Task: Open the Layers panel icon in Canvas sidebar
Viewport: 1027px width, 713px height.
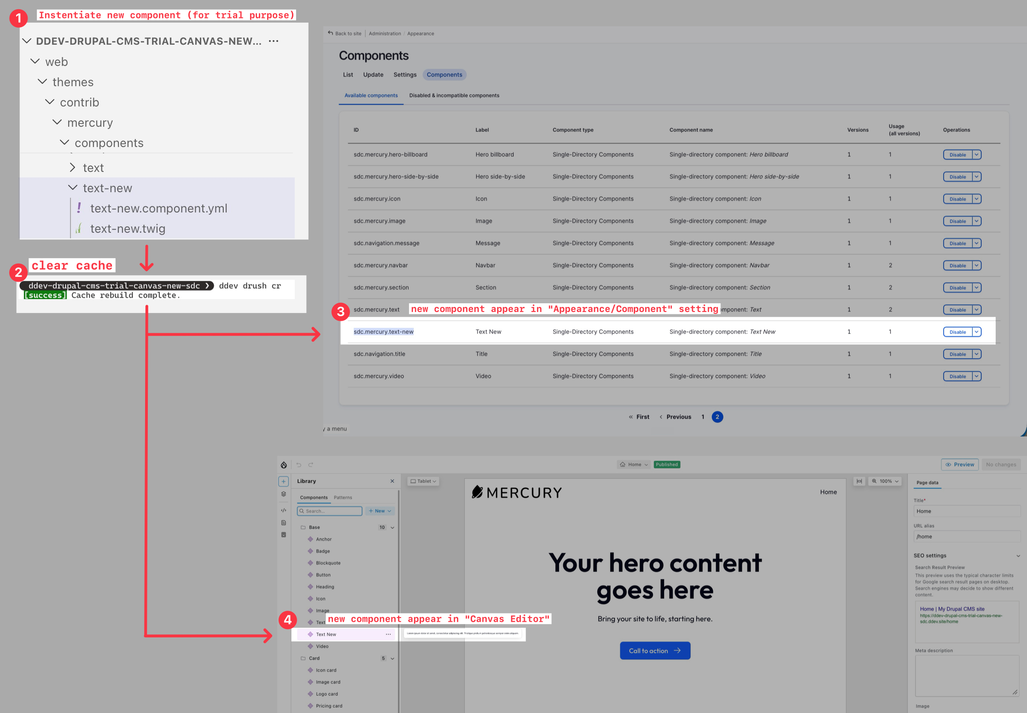Action: click(x=284, y=494)
